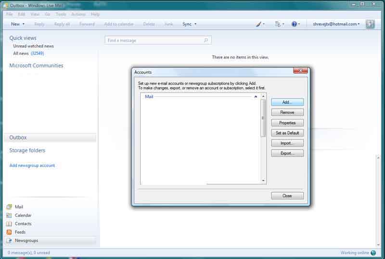Open the Edit menu
The image size is (385, 259).
pyautogui.click(x=22, y=14)
